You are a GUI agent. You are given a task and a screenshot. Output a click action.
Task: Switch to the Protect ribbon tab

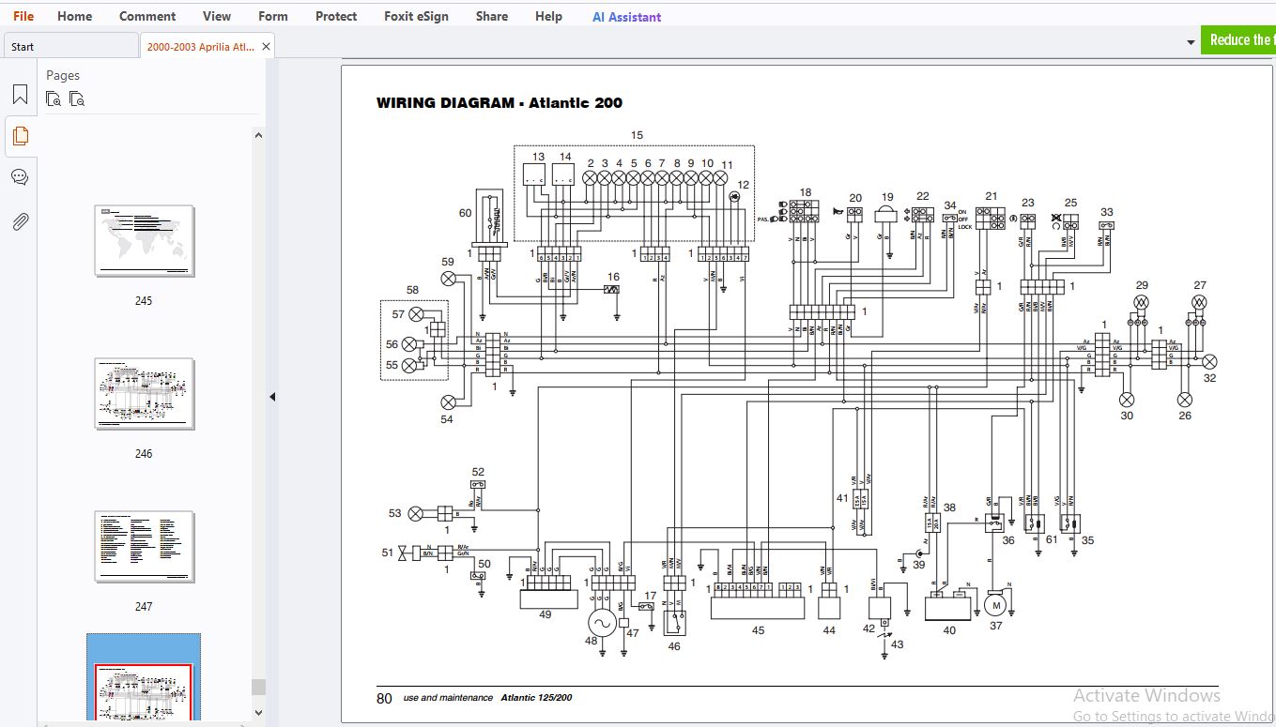(336, 16)
